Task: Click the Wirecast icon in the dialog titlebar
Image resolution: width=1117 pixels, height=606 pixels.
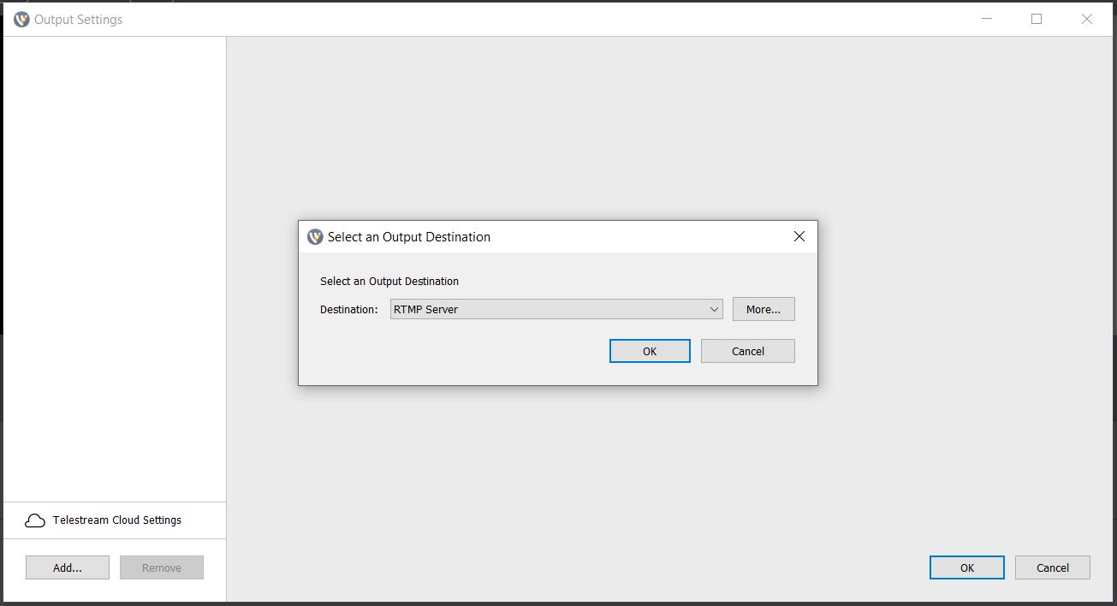Action: pos(314,236)
